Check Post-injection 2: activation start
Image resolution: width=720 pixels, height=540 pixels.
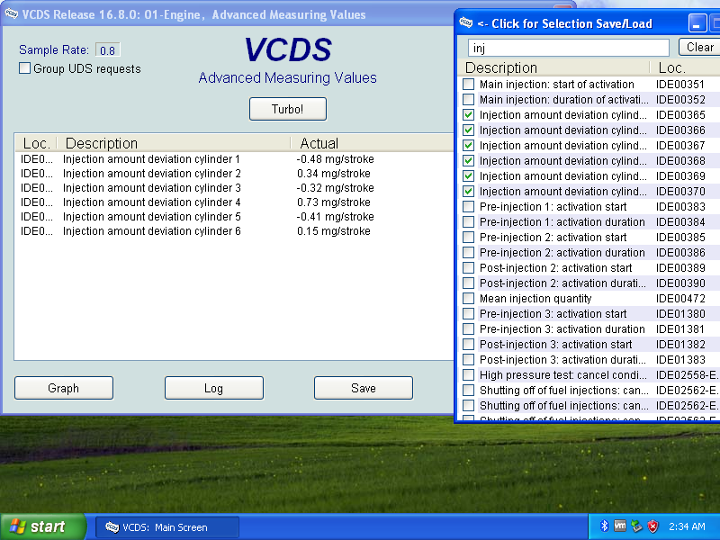coord(468,267)
